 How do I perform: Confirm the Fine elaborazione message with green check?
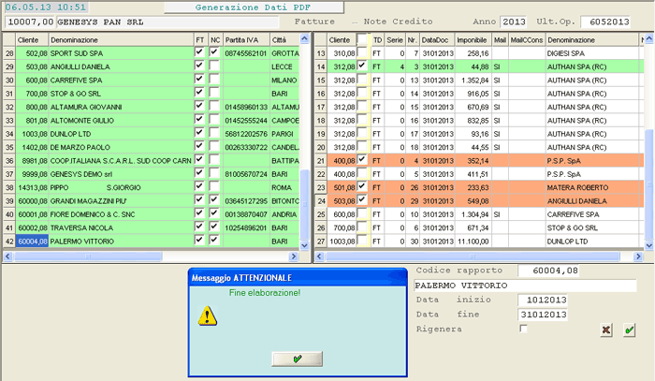[x=297, y=359]
